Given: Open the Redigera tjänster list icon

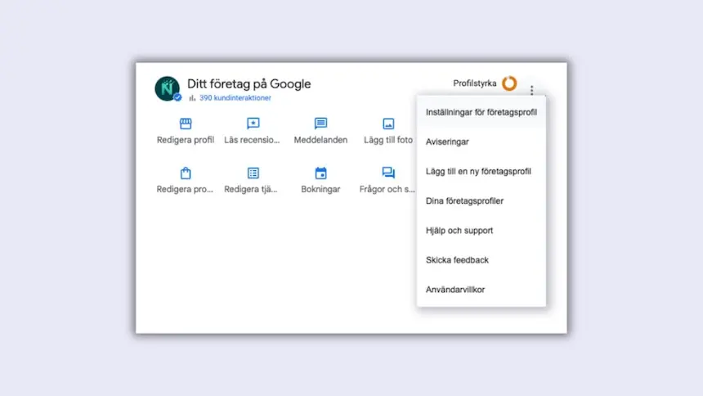Looking at the screenshot, I should tap(253, 173).
